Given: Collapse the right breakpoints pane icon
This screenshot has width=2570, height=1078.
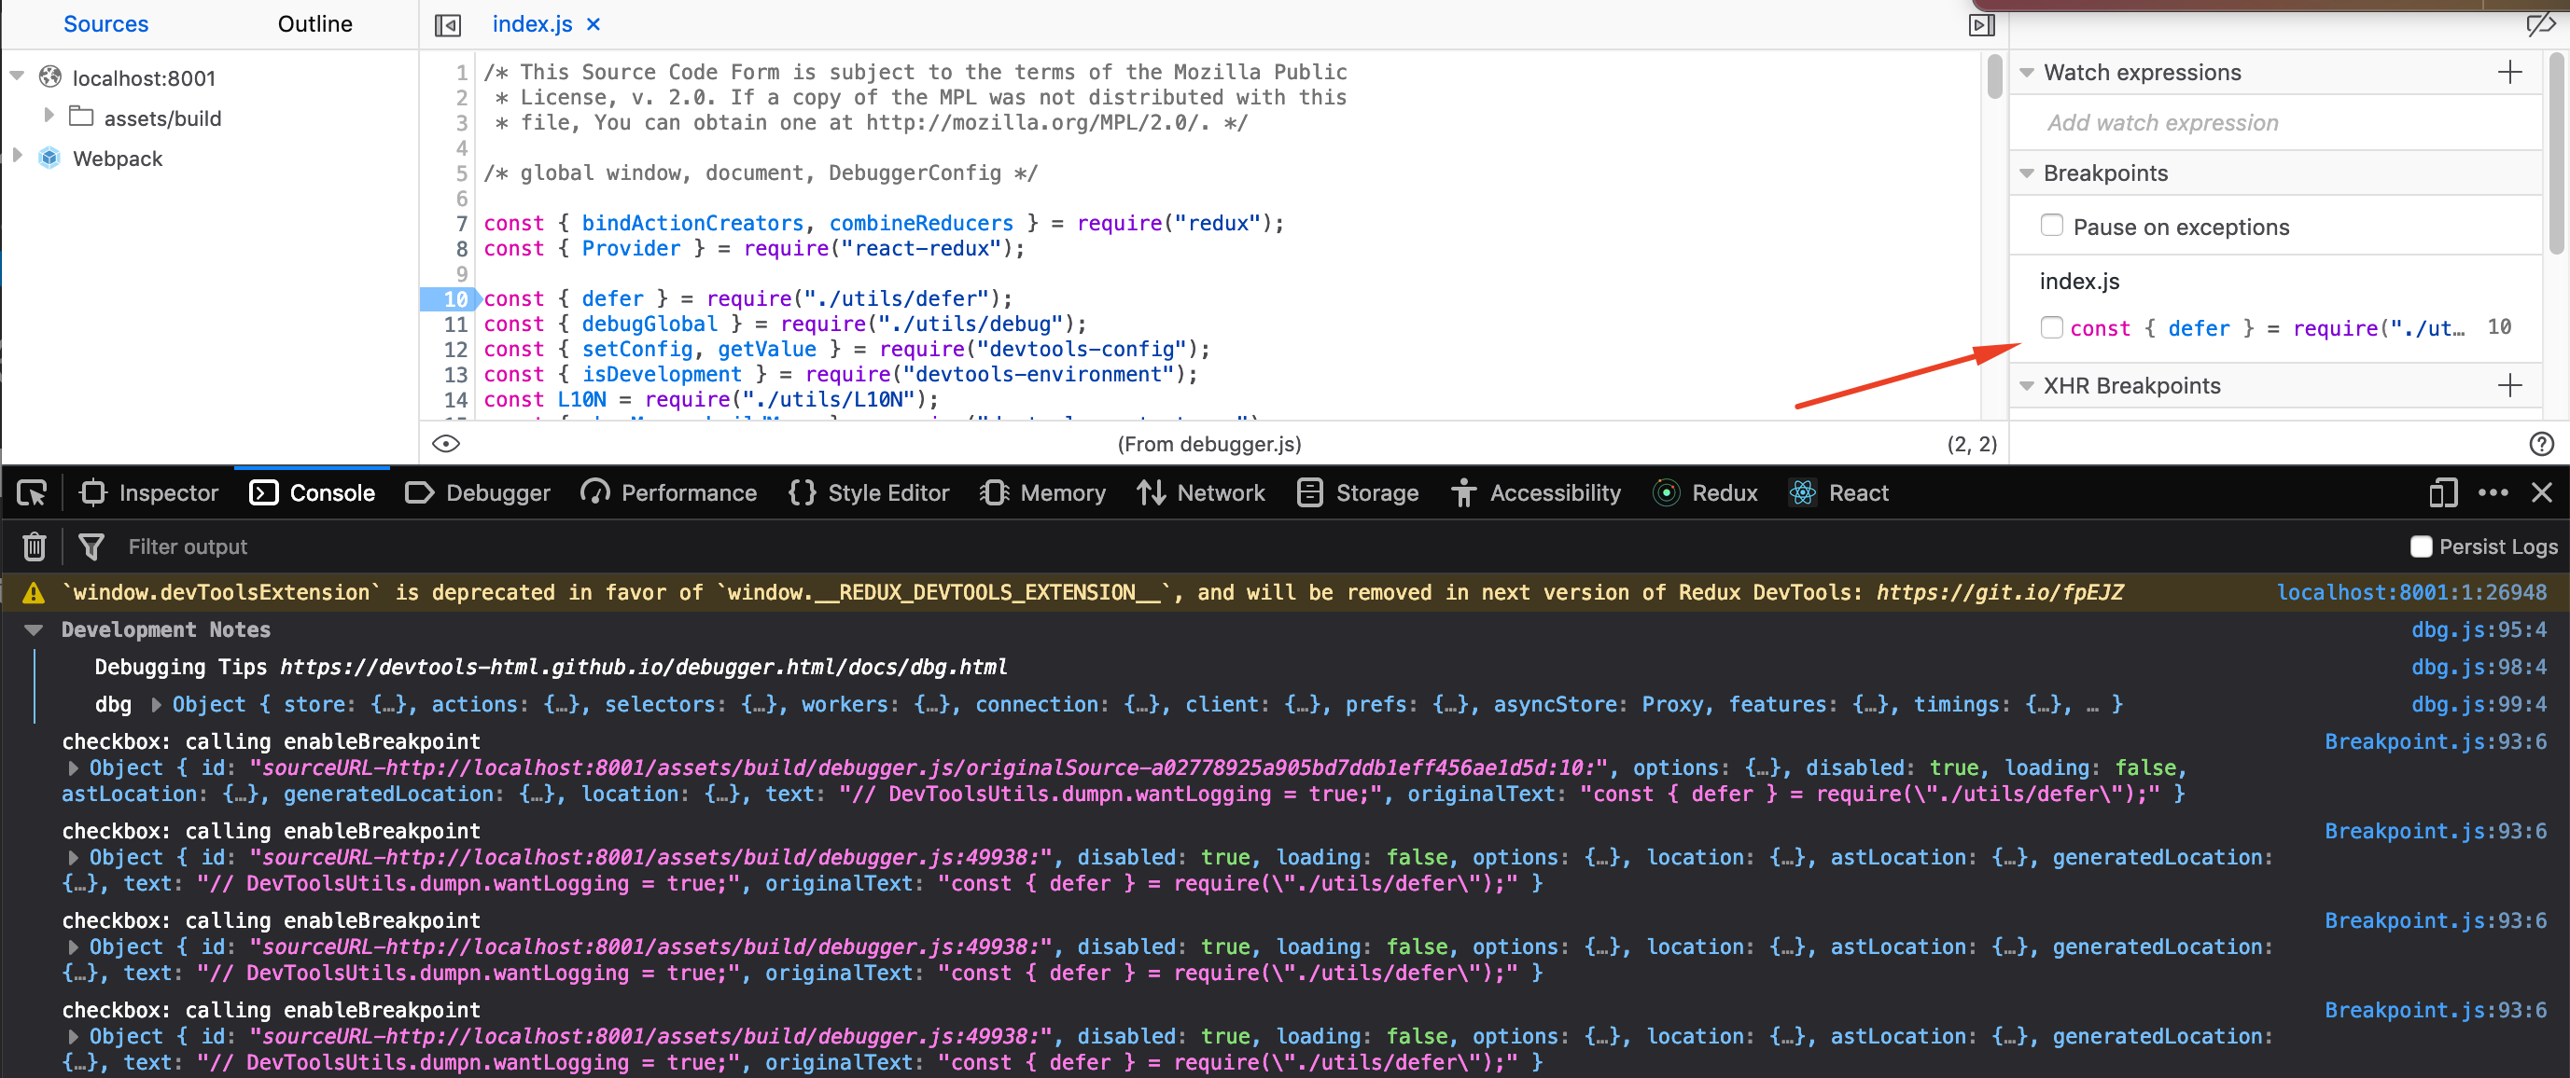Looking at the screenshot, I should pyautogui.click(x=1981, y=25).
